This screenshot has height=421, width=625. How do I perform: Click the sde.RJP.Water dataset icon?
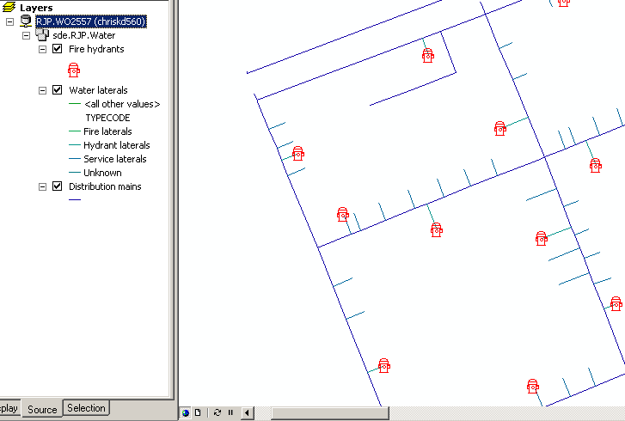tap(41, 35)
